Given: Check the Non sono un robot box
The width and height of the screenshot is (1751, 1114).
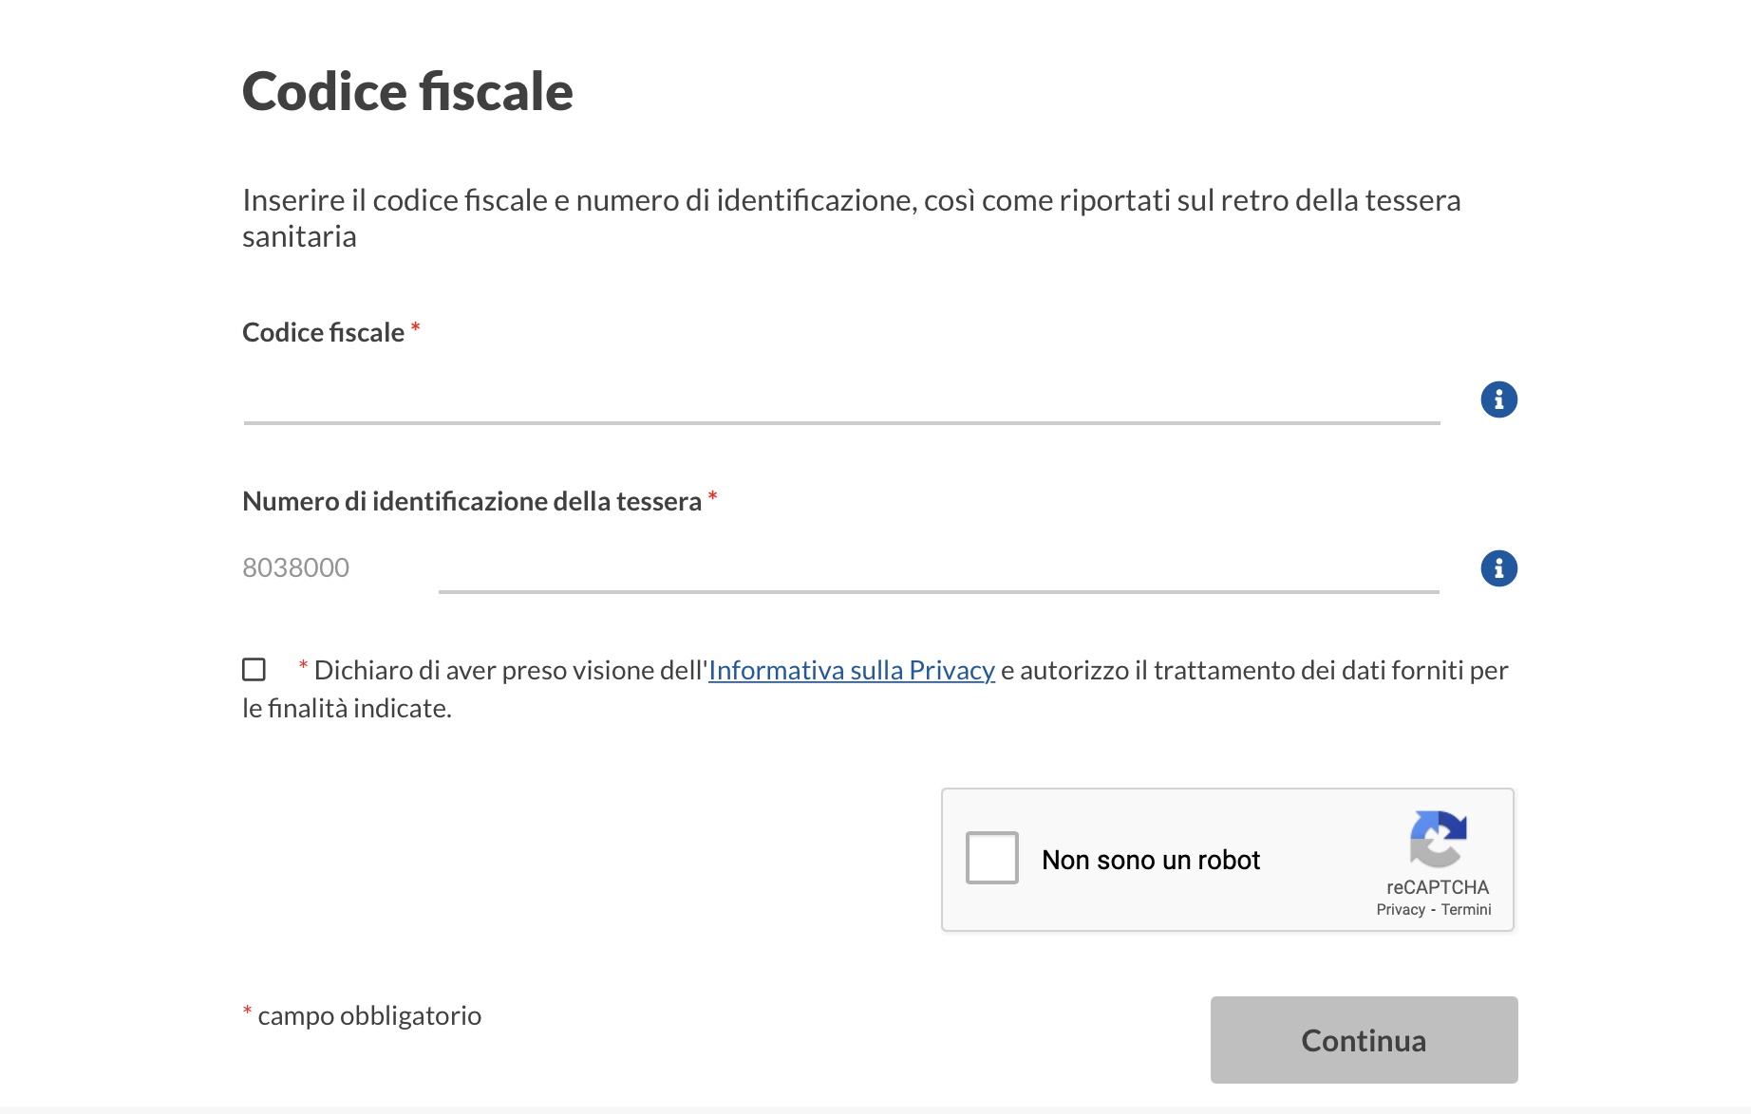Looking at the screenshot, I should click(x=990, y=857).
